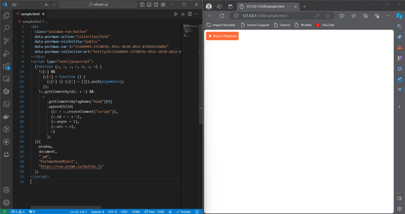Open the YouTube bookmark in favorites bar

(x=325, y=25)
